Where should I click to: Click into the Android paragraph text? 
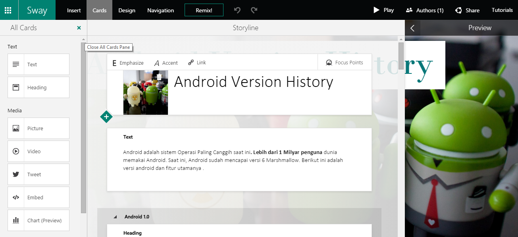(x=233, y=160)
